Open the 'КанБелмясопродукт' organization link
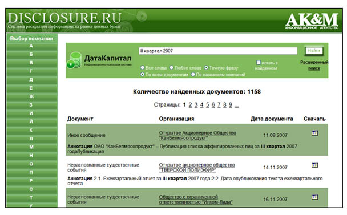This screenshot has width=347, height=215. (x=197, y=135)
